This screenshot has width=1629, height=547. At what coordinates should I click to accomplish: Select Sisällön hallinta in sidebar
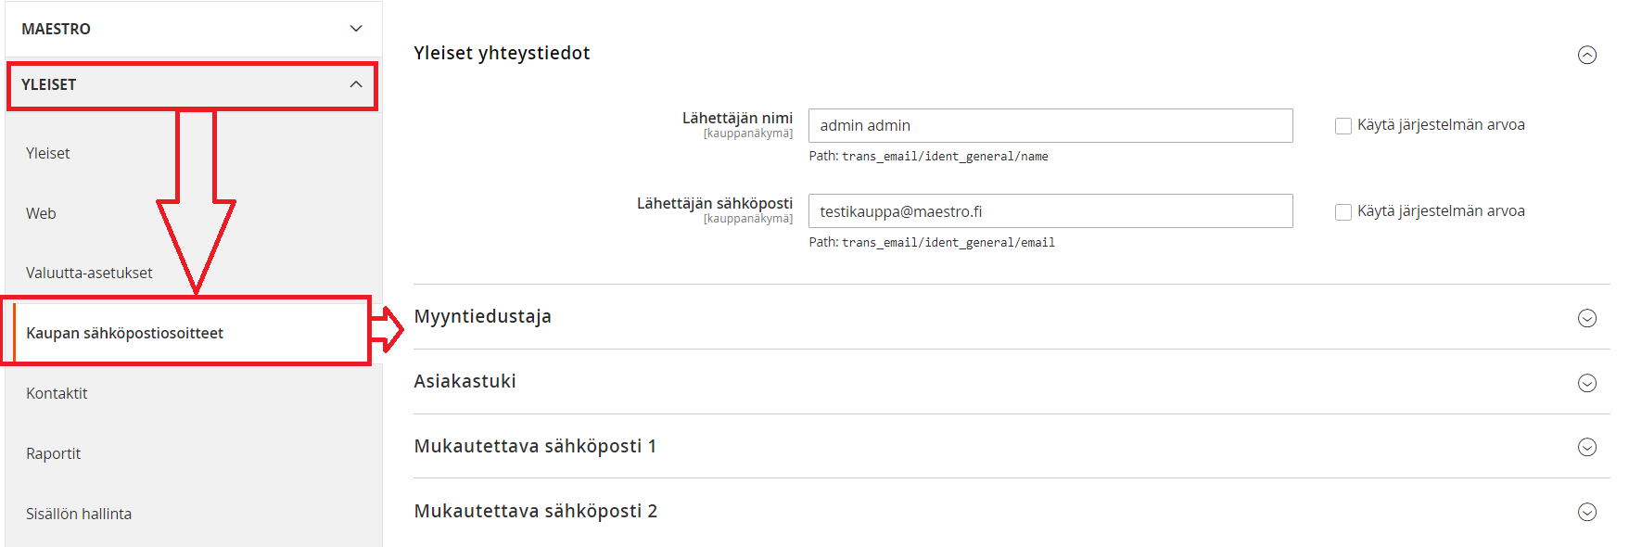79,514
